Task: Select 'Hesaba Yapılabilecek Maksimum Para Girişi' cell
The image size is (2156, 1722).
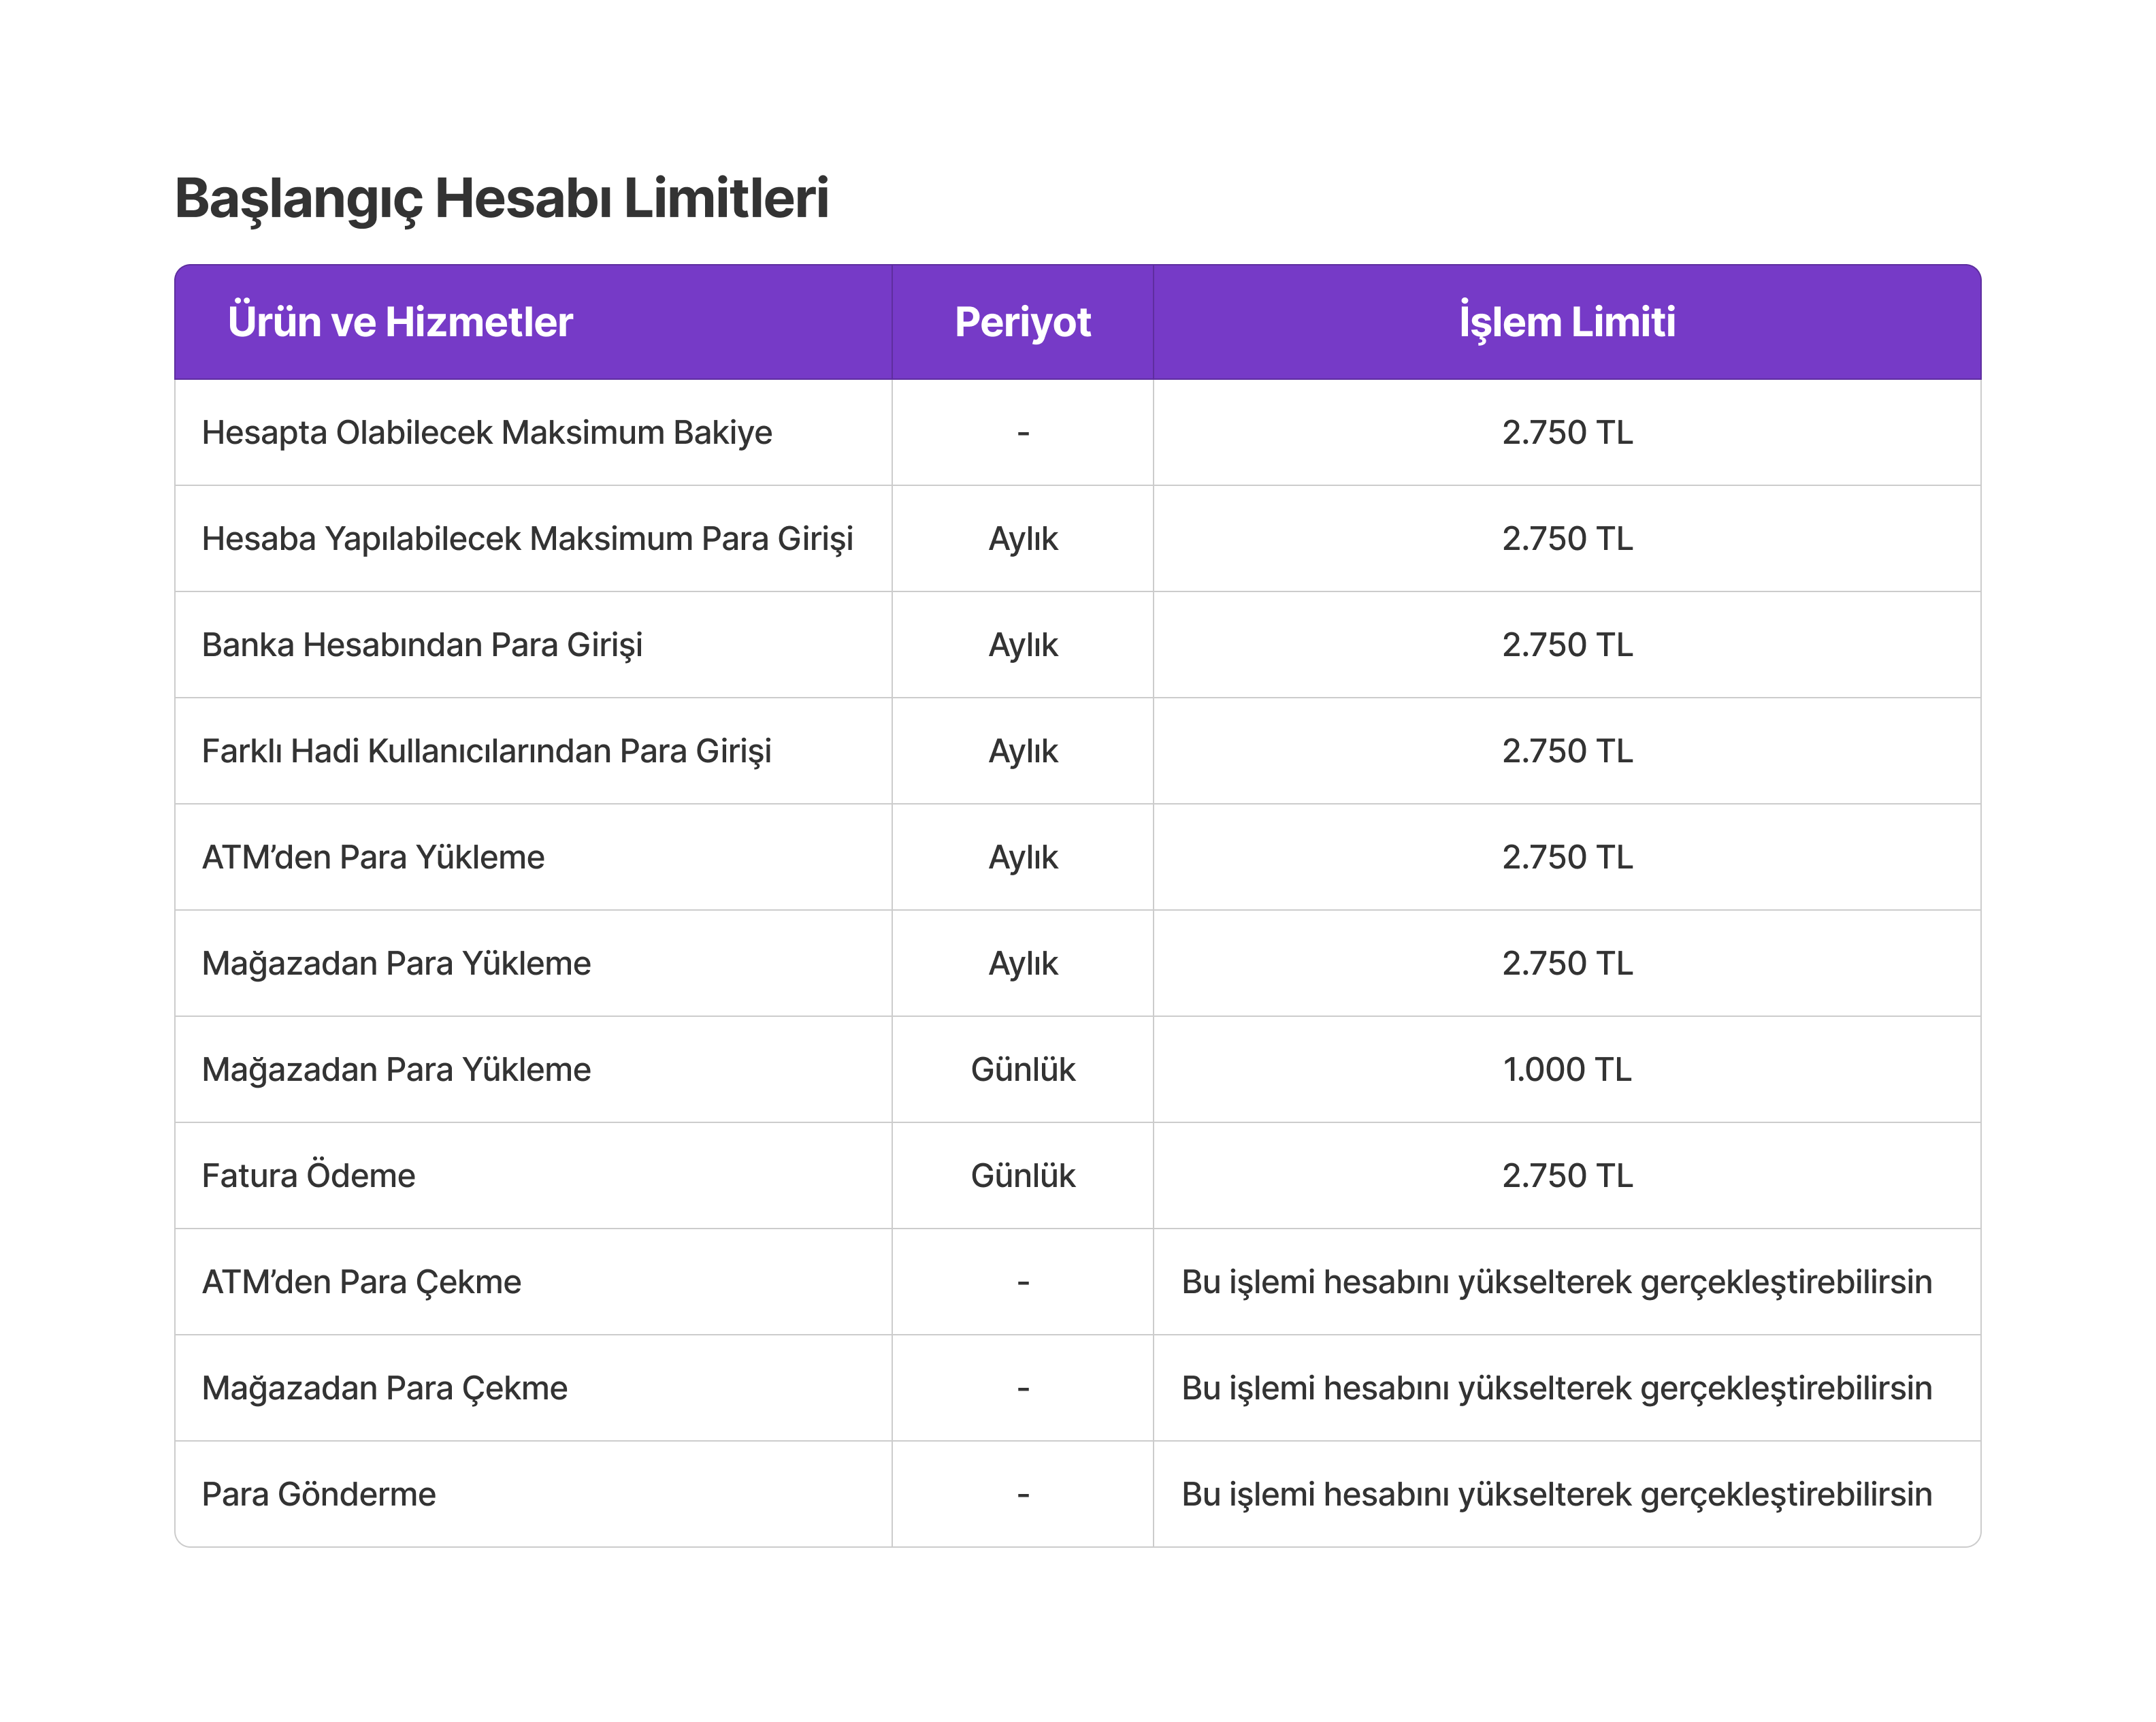Action: click(x=527, y=539)
